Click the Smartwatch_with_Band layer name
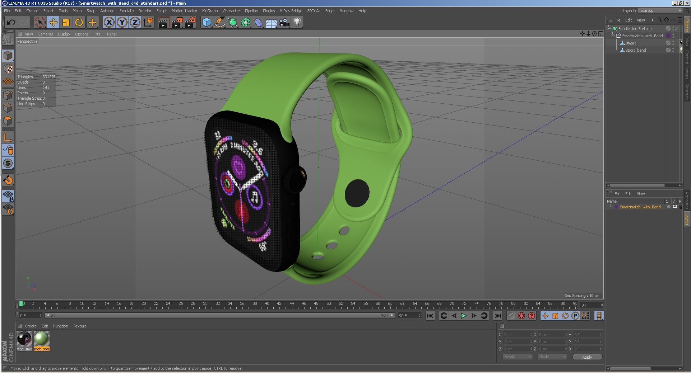Image resolution: width=691 pixels, height=373 pixels. pyautogui.click(x=640, y=207)
